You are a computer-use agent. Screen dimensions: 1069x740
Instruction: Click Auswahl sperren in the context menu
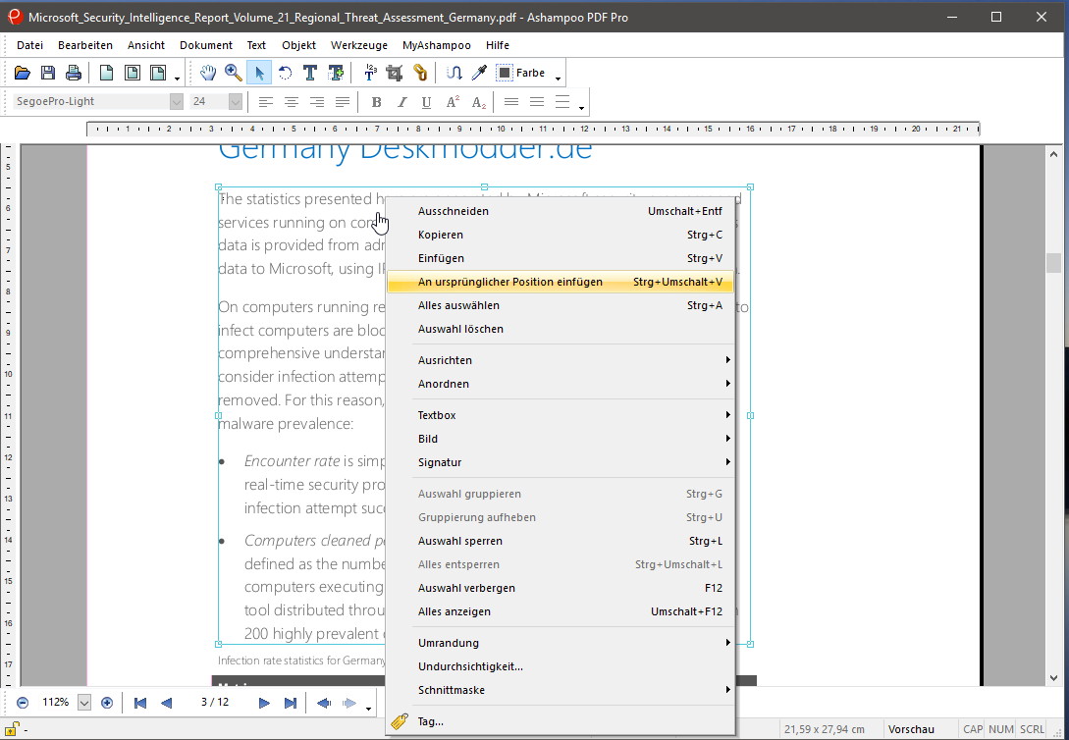(x=561, y=541)
